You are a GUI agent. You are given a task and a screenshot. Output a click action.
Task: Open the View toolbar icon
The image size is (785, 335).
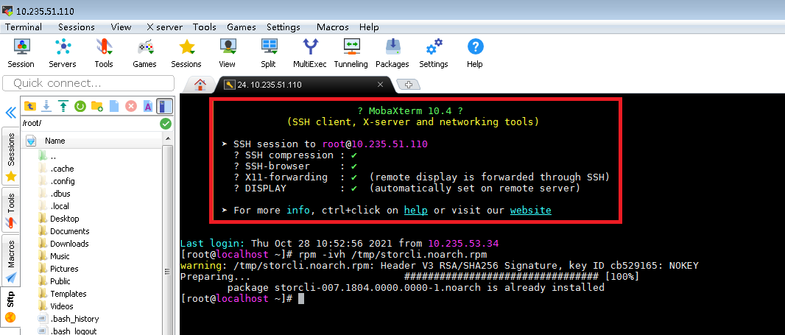(x=228, y=53)
